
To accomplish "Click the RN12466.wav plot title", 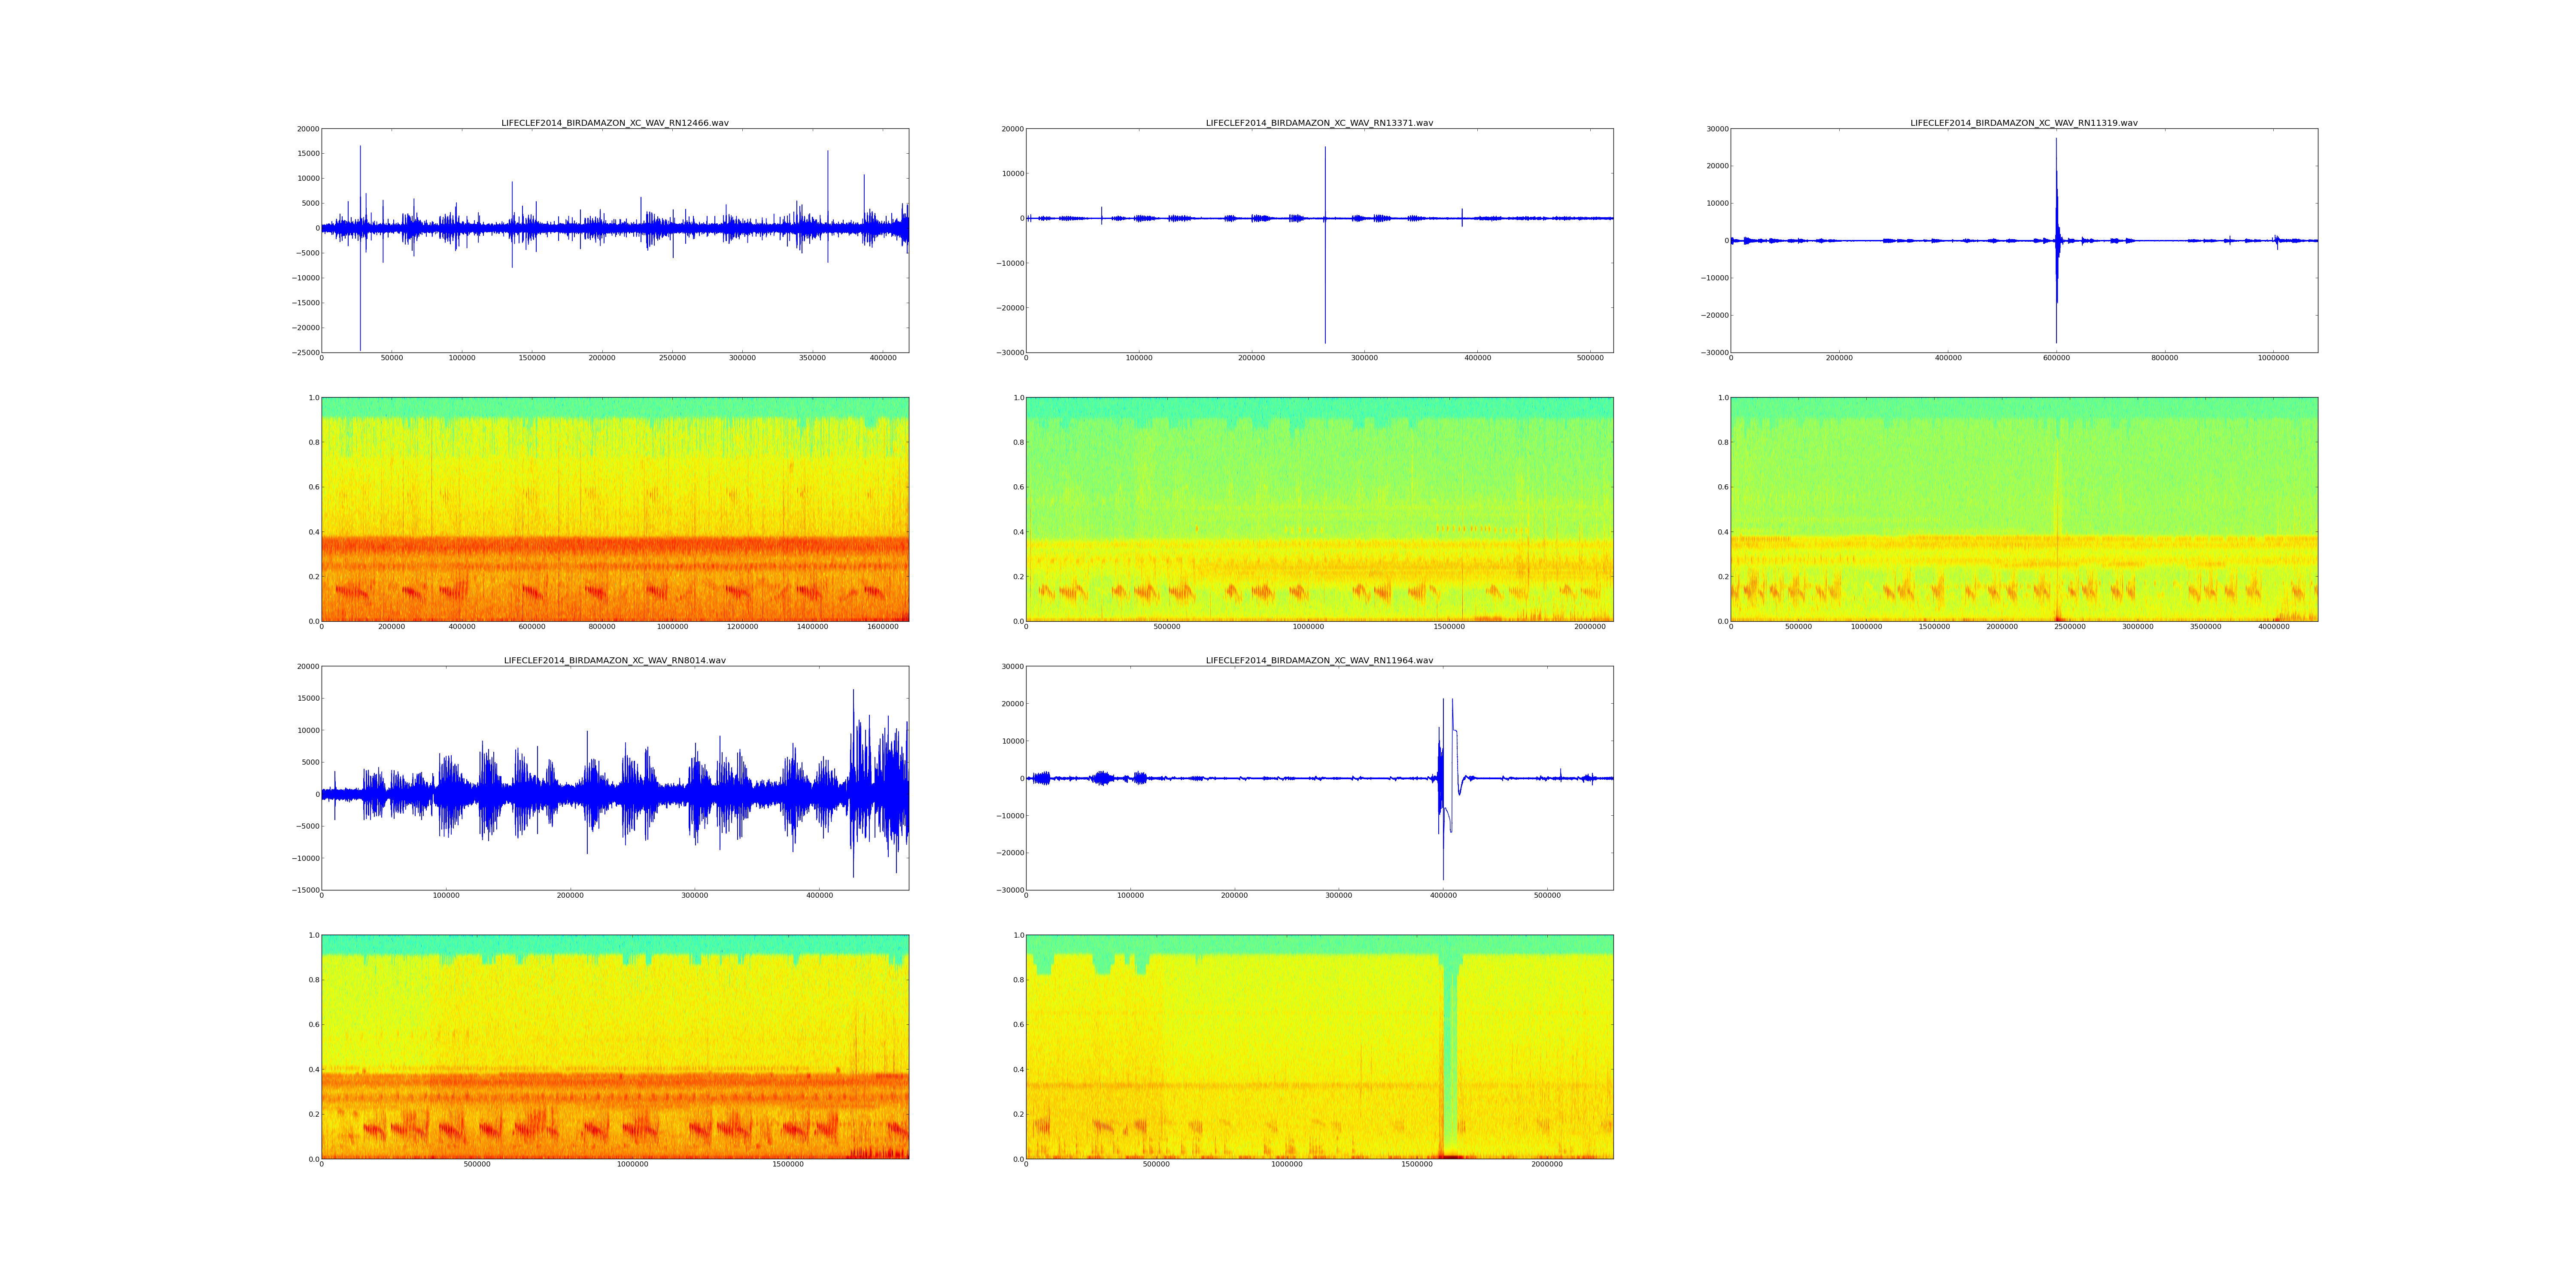I will tap(614, 123).
